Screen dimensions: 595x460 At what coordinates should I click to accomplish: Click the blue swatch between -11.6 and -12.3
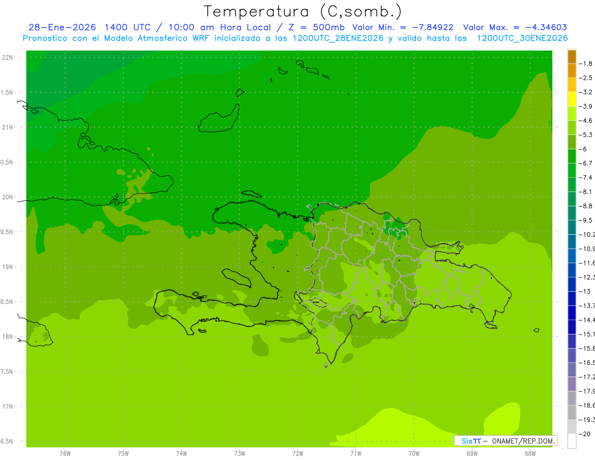572,270
